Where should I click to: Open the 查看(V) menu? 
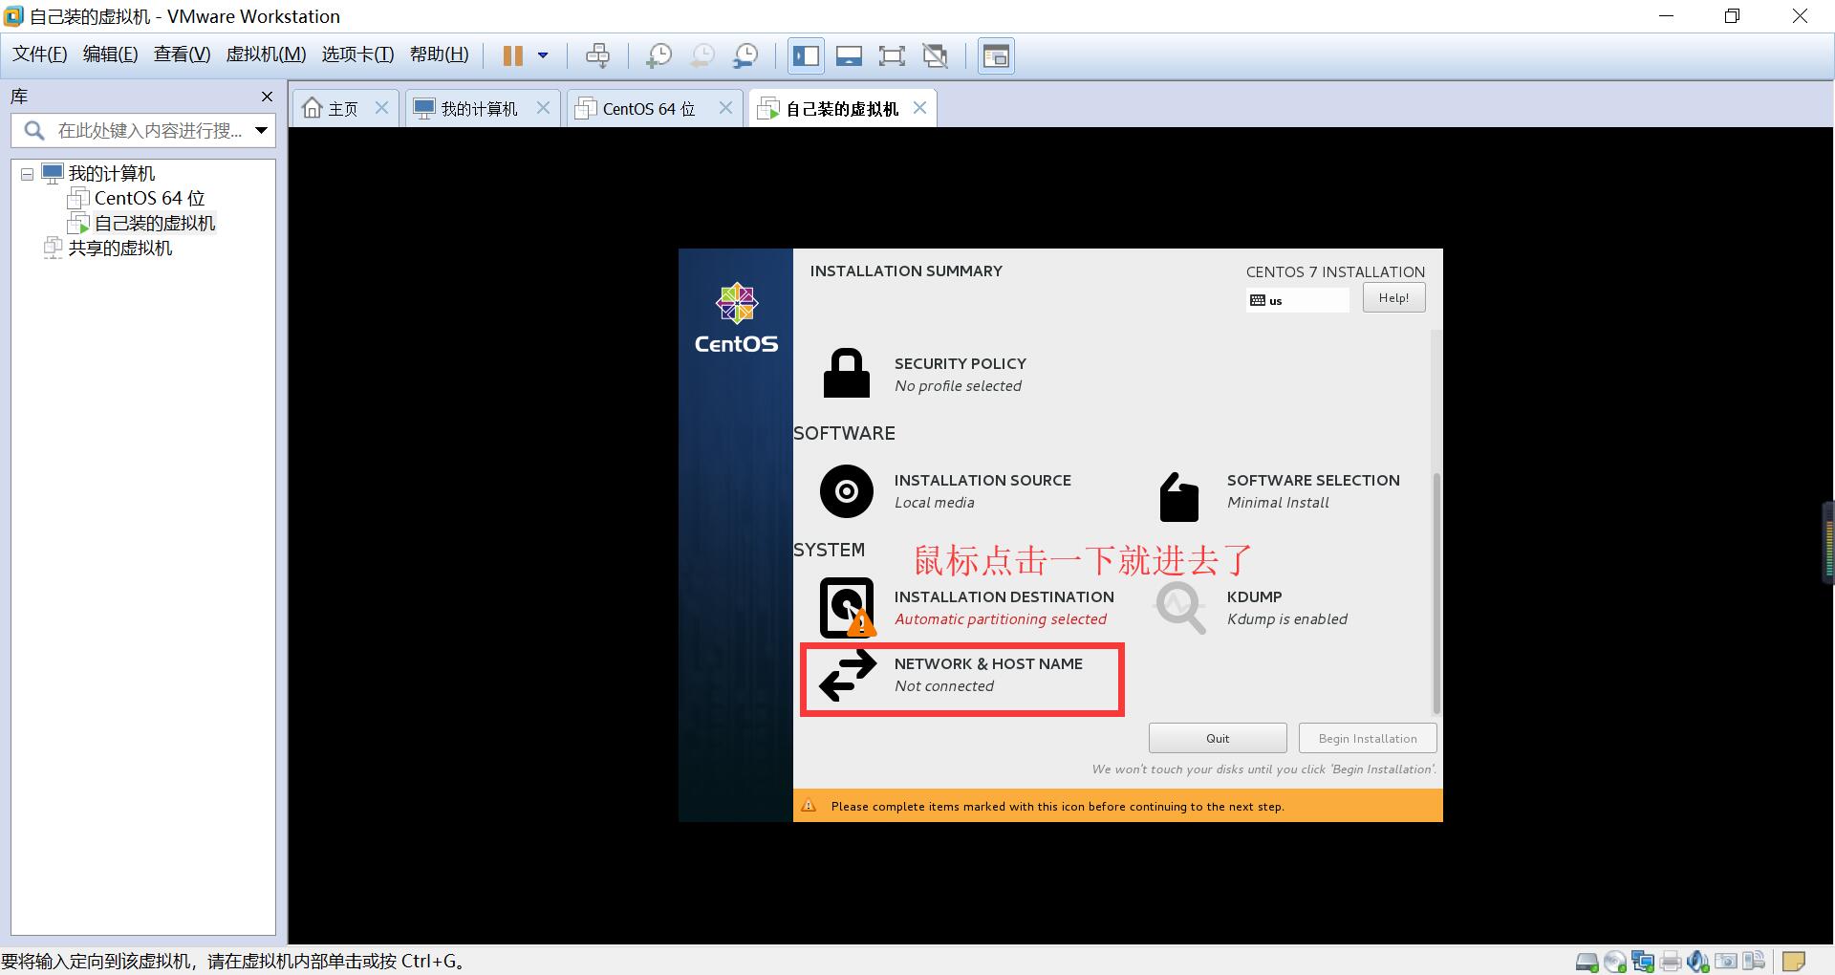182,54
